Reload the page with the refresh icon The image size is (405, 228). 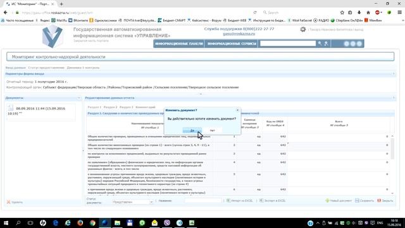255,13
